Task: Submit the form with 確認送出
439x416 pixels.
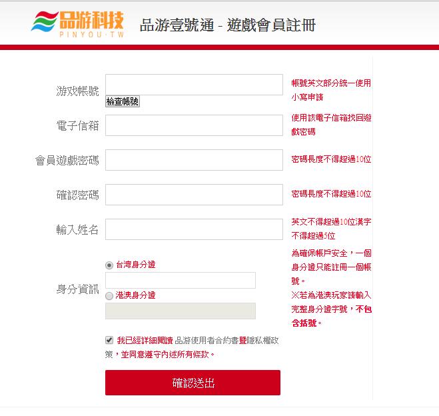Action: click(193, 383)
